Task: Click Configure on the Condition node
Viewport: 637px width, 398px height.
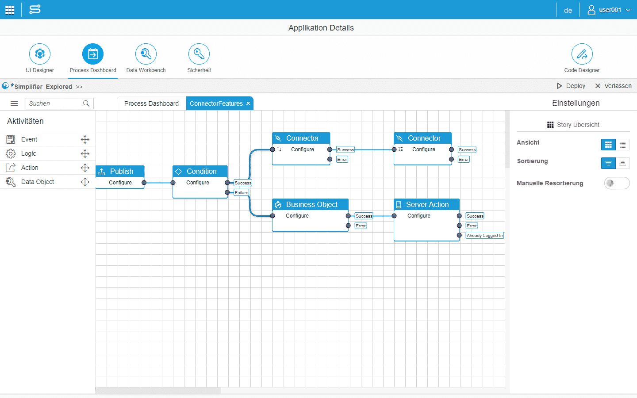Action: click(198, 183)
